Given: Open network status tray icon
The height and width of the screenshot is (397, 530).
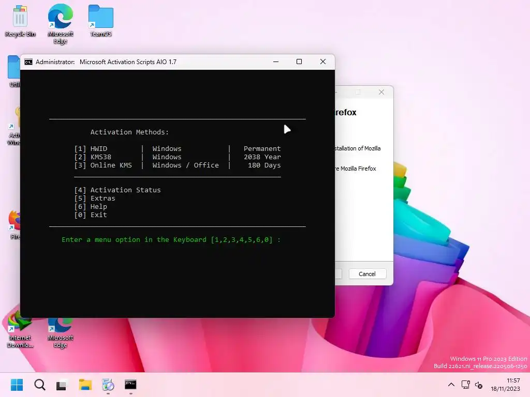Looking at the screenshot, I should pos(466,385).
